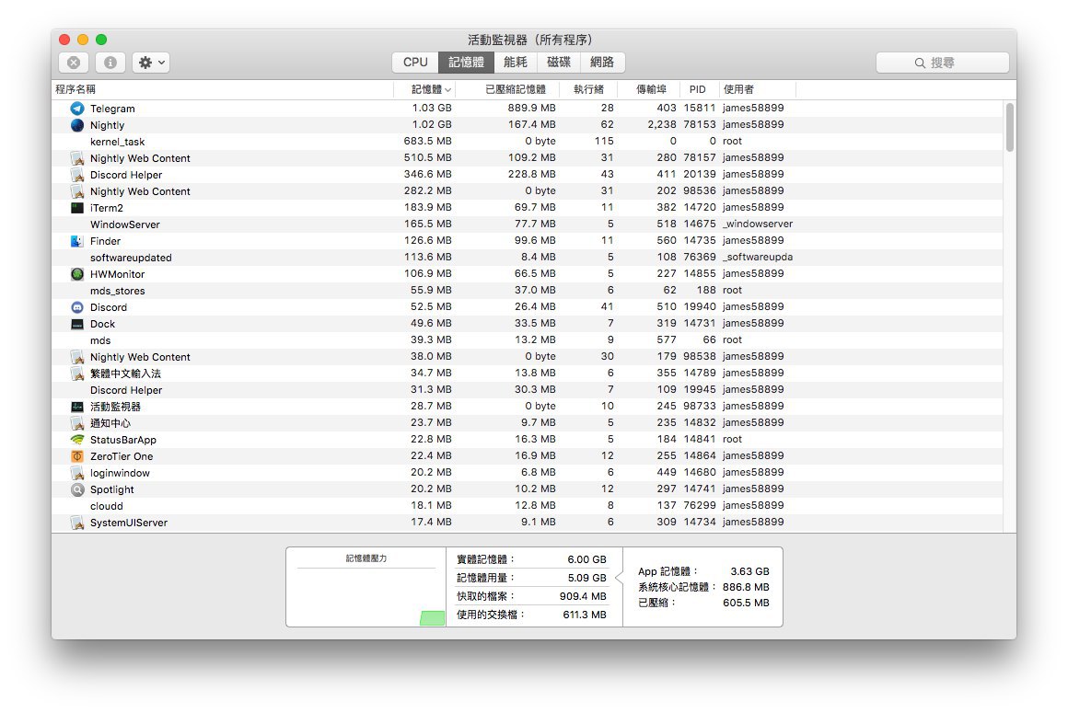Click the vertical scrollbar of process list

pos(1010,127)
